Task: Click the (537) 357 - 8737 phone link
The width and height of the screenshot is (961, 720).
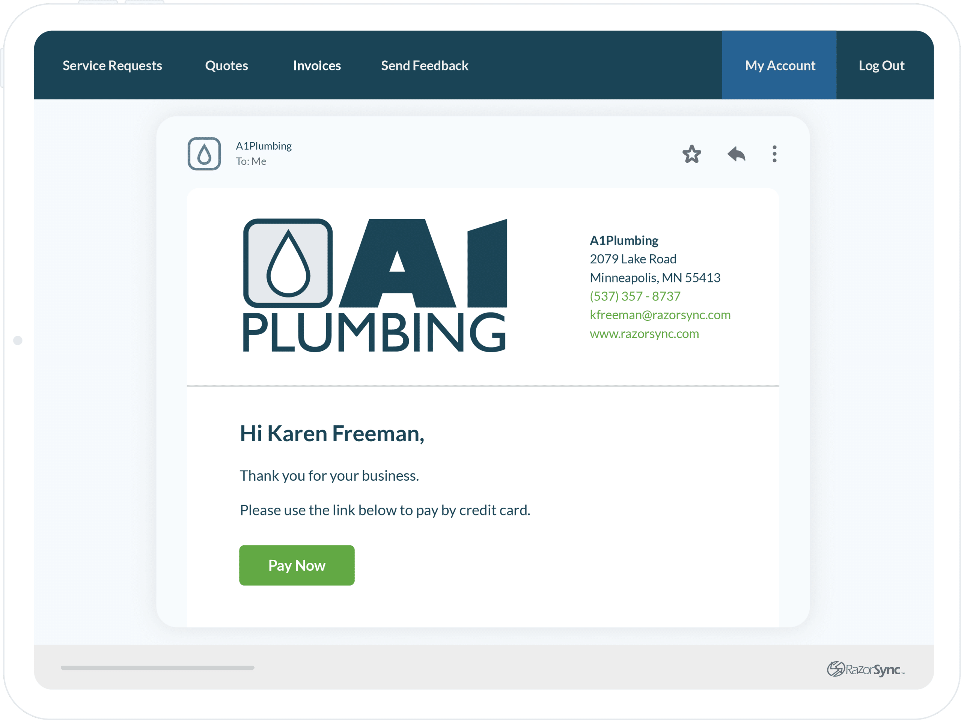Action: click(635, 296)
